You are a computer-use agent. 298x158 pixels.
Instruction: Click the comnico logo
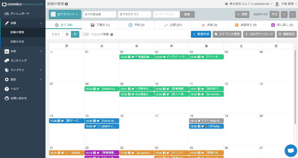click(x=23, y=4)
